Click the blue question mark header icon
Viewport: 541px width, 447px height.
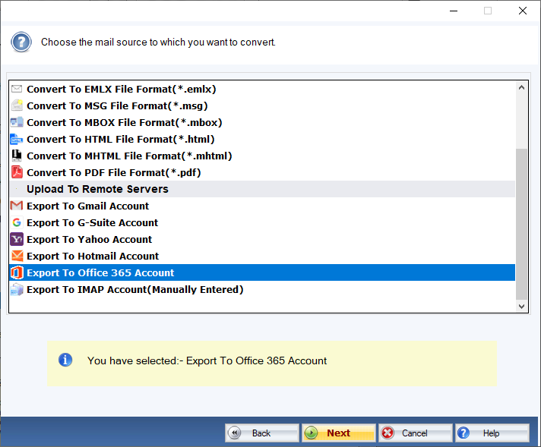pos(21,42)
